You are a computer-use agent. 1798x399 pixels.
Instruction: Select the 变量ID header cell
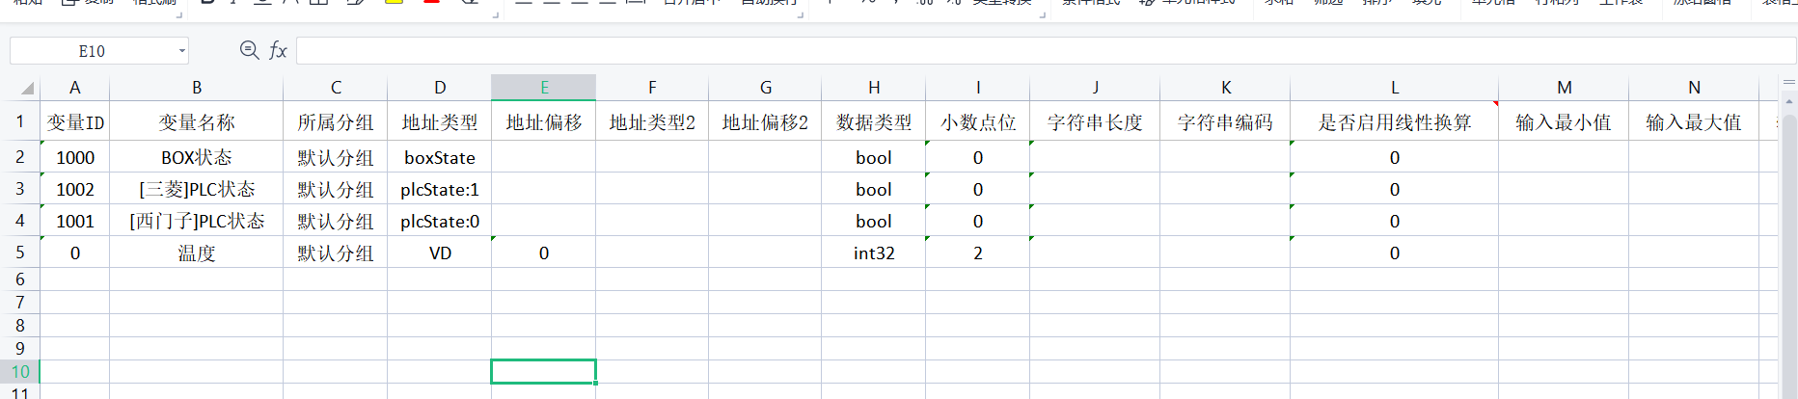75,122
